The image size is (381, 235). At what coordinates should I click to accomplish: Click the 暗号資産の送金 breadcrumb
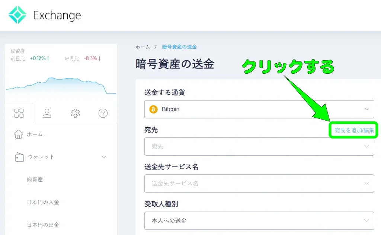click(x=179, y=47)
